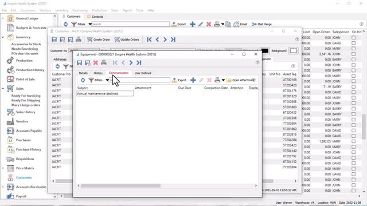Screen dimensions: 367x206
Task: Collapse the Inventory tree node
Action: [3, 37]
